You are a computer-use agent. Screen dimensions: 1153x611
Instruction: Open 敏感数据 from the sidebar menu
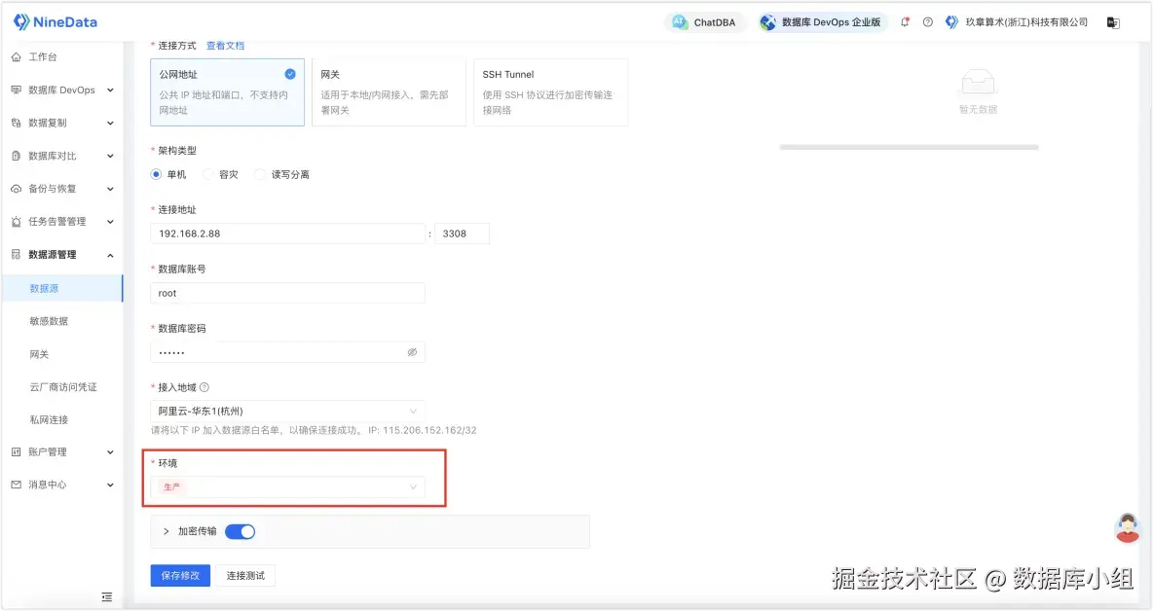pos(48,321)
